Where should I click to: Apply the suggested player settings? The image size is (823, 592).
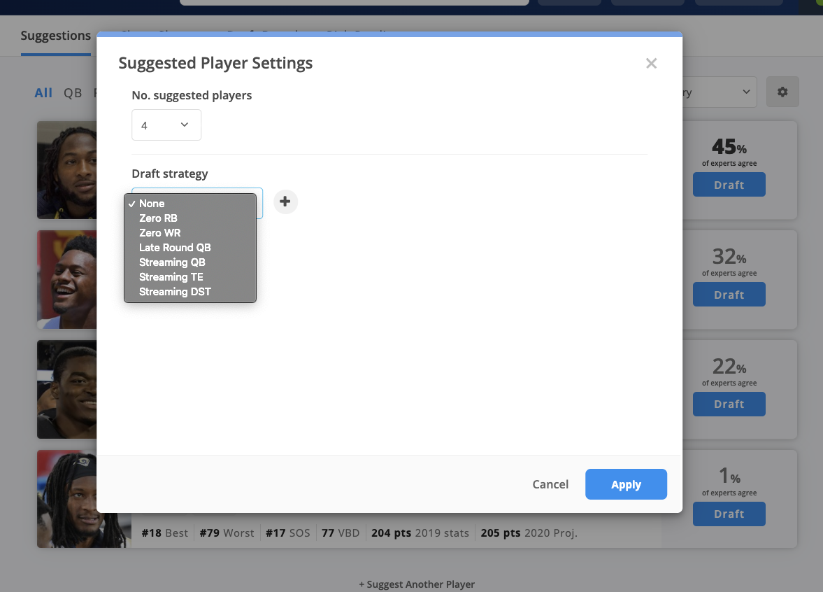click(x=627, y=484)
